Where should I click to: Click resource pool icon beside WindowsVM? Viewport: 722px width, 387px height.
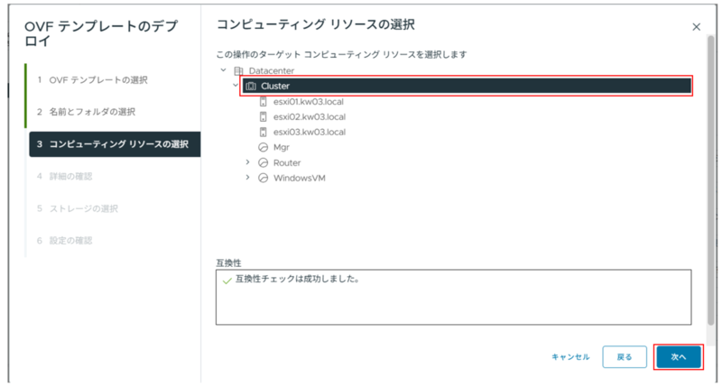click(263, 178)
